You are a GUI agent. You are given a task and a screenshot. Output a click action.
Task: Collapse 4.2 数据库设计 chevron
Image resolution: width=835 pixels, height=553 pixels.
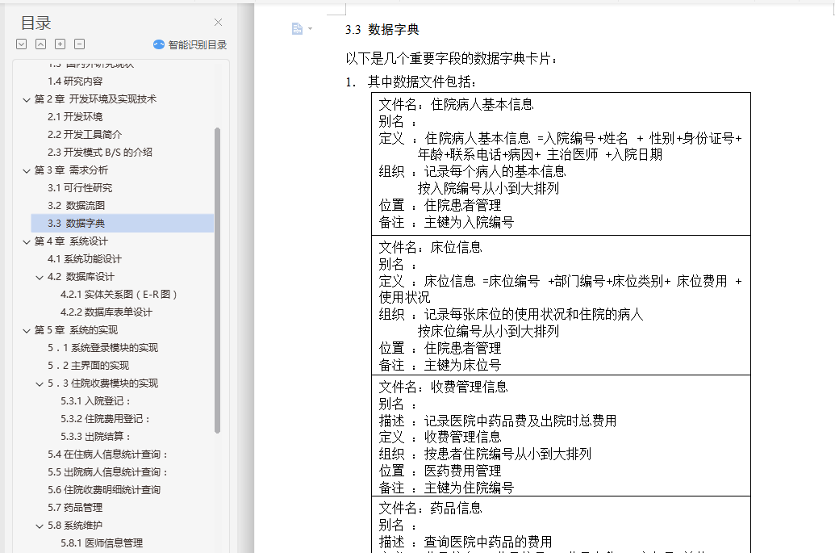[40, 278]
